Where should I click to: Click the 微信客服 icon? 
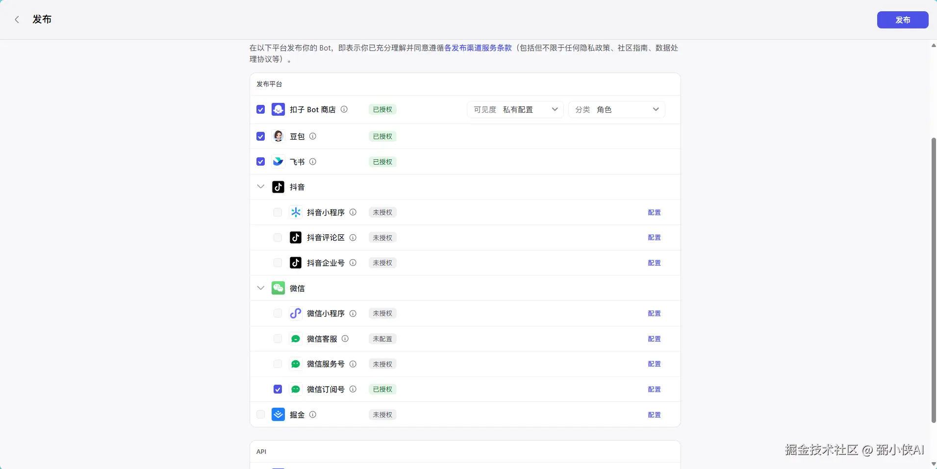coord(296,339)
